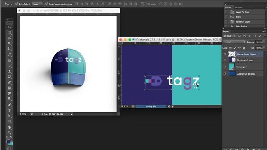Open the Kind filter dropdown
Image resolution: width=267 pixels, height=150 pixels.
(x=229, y=36)
